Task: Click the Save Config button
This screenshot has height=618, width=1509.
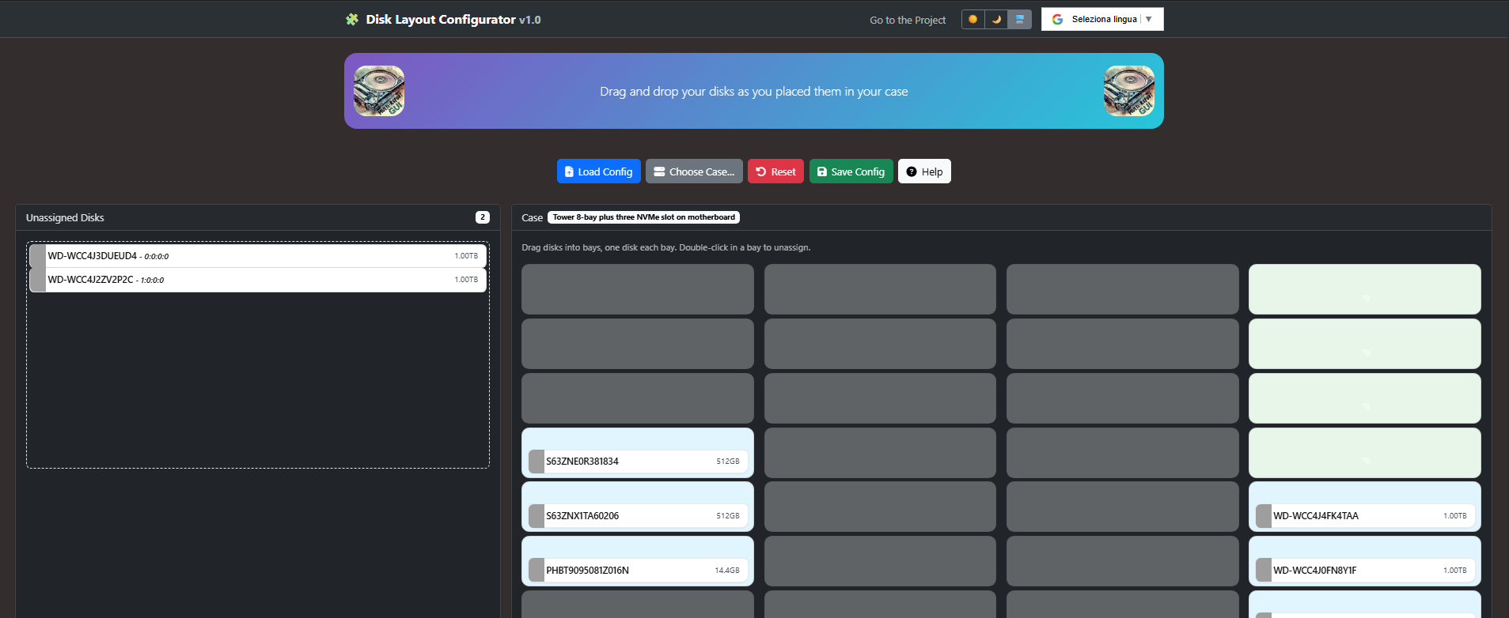Action: click(851, 171)
